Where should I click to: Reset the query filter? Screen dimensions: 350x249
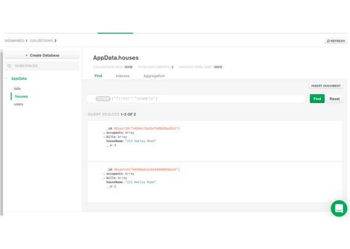(x=334, y=99)
